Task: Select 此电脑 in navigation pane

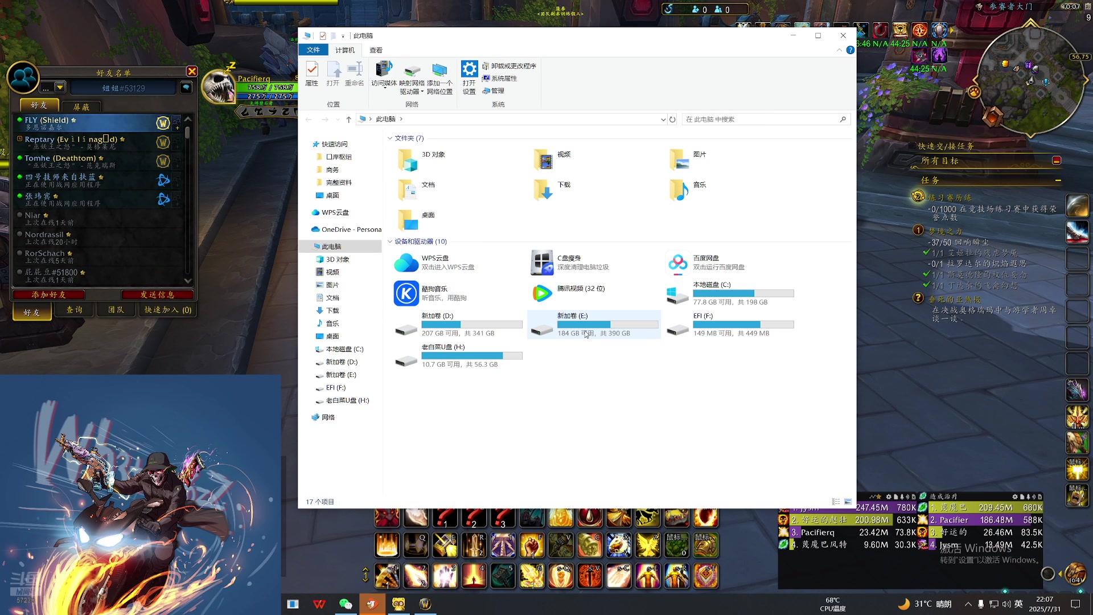Action: pyautogui.click(x=340, y=247)
